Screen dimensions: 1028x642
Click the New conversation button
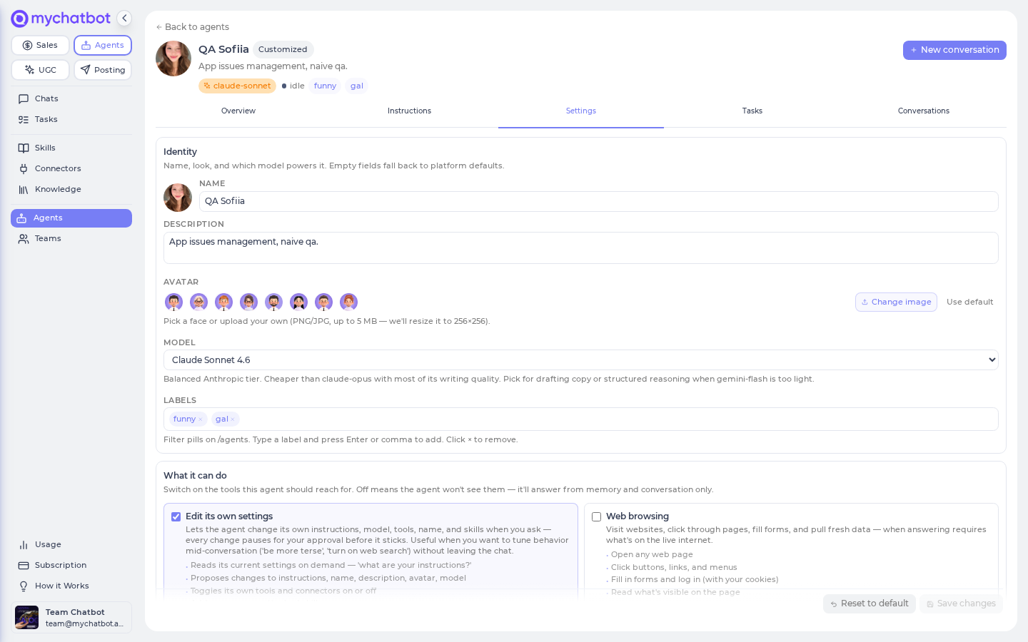point(954,50)
